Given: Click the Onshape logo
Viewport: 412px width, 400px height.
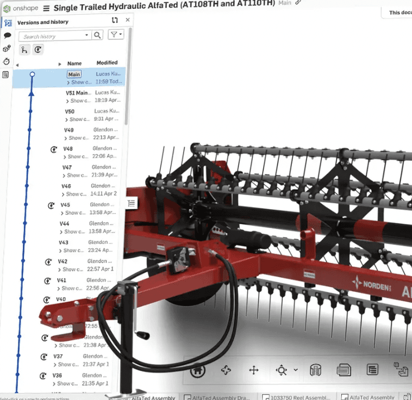Looking at the screenshot, I should pos(21,8).
